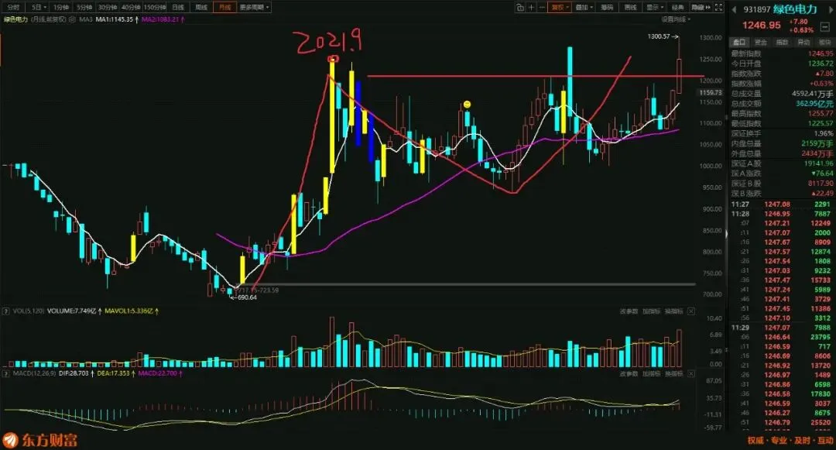Close the VOL indicator panel
836x450 pixels.
point(691,311)
